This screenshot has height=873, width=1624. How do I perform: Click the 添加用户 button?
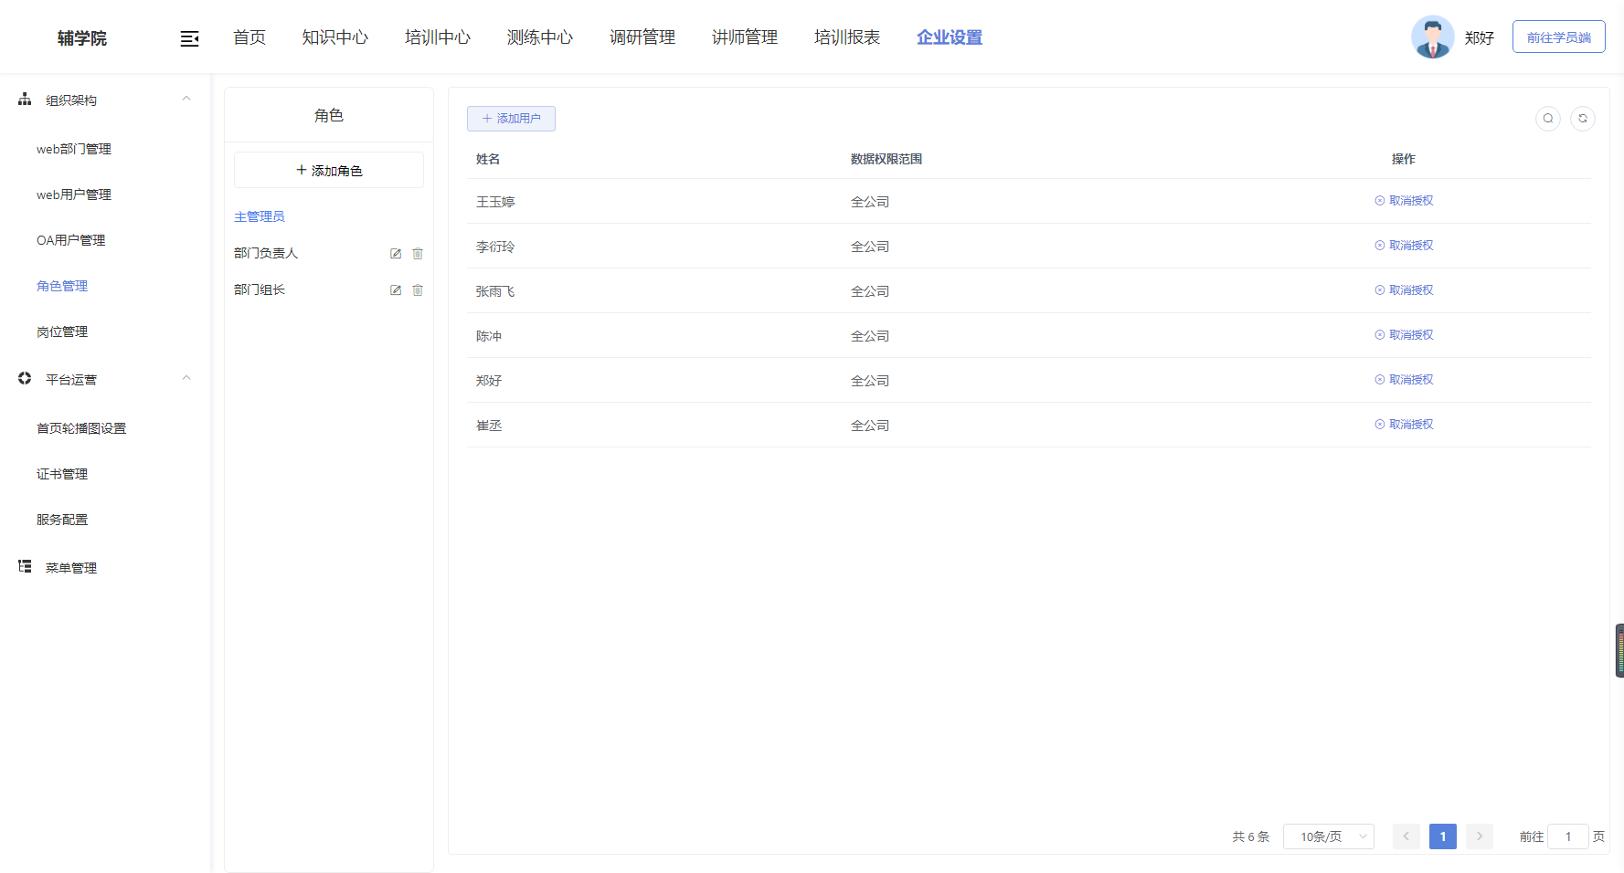click(511, 119)
